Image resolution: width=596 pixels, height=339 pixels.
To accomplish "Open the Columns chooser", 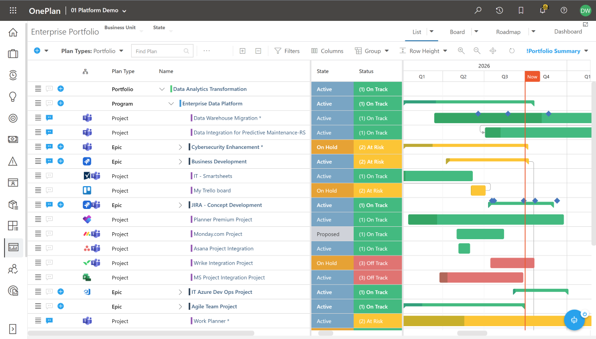I will 327,51.
